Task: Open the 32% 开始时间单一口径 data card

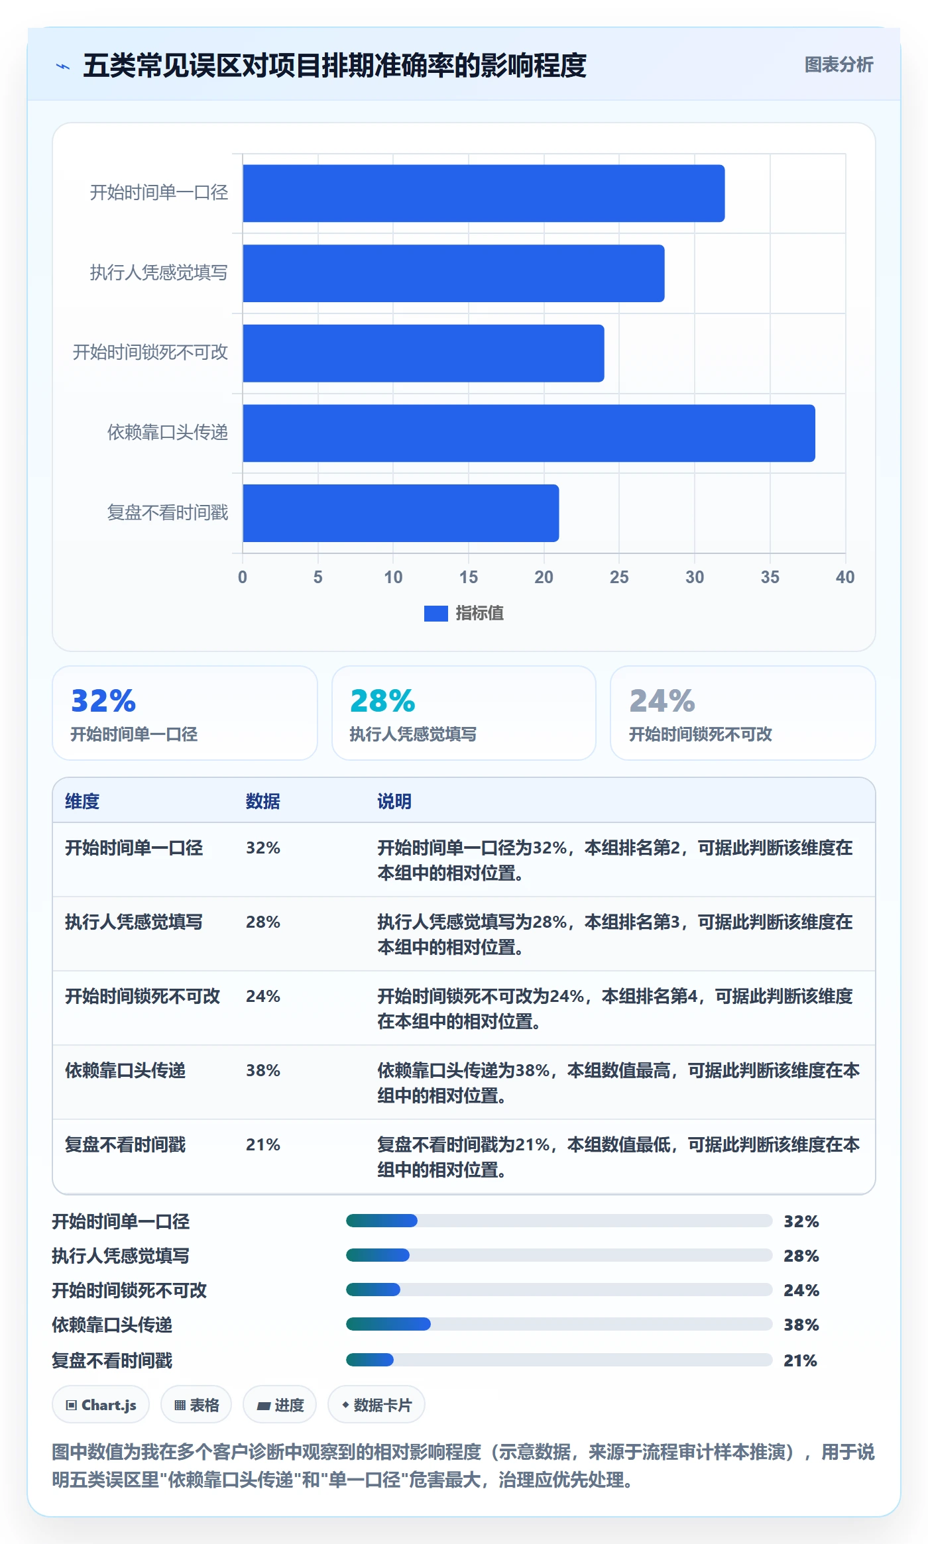Action: [185, 713]
